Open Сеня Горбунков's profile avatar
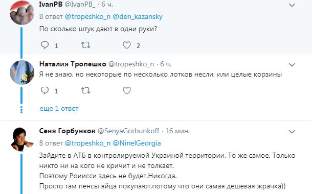The image size is (312, 194). pyautogui.click(x=22, y=139)
